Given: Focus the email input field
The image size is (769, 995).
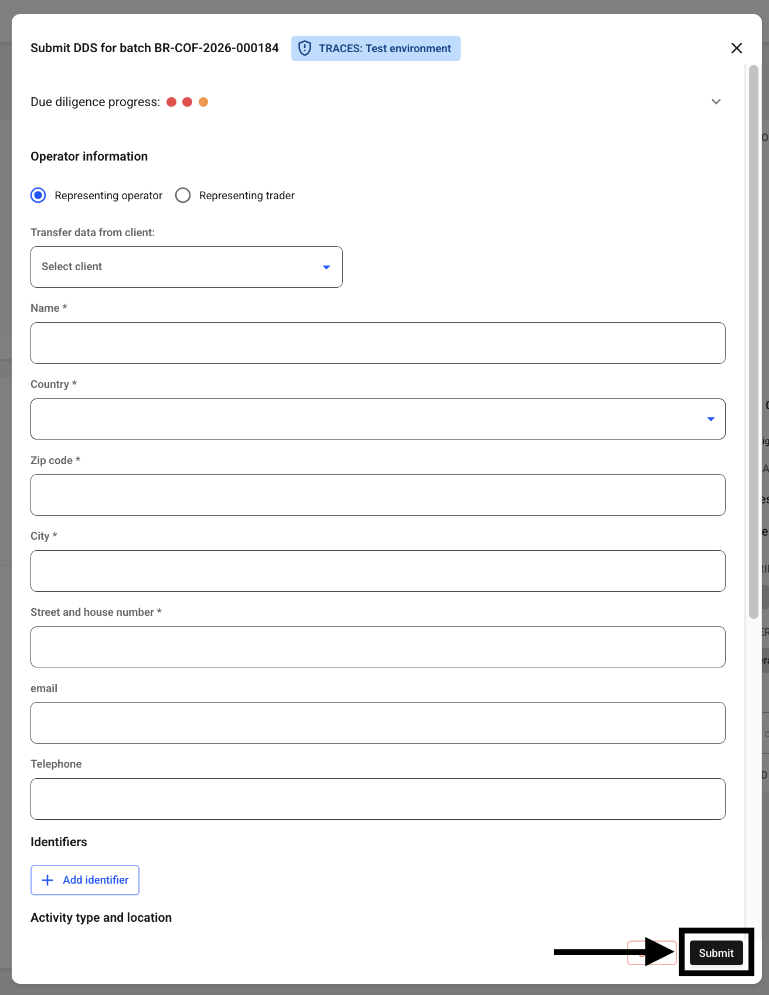Looking at the screenshot, I should click(378, 723).
